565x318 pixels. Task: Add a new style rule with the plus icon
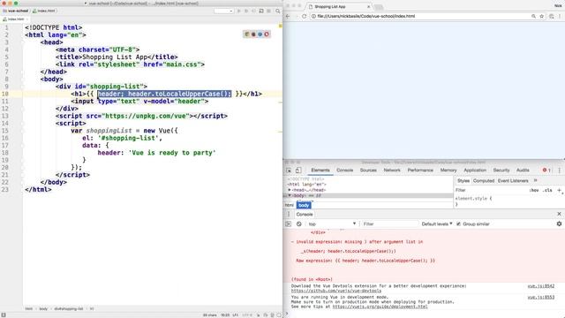559,190
